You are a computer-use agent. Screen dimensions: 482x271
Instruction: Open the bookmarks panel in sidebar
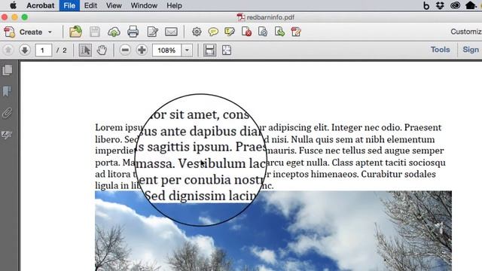7,91
